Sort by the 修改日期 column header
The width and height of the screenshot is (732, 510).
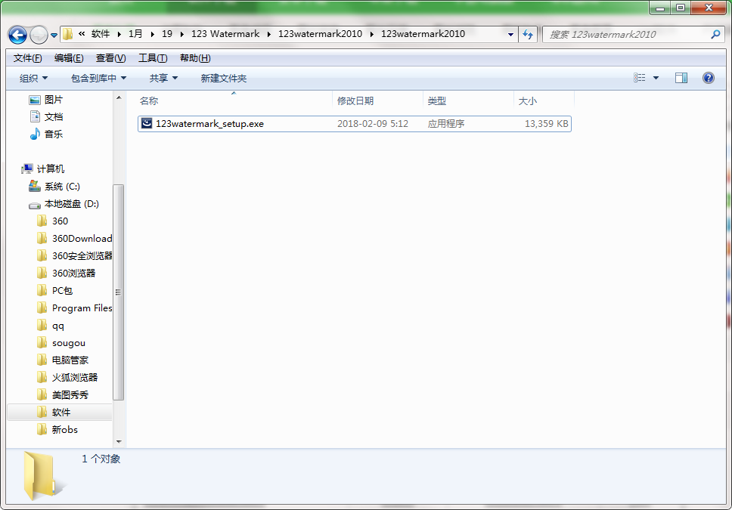377,100
